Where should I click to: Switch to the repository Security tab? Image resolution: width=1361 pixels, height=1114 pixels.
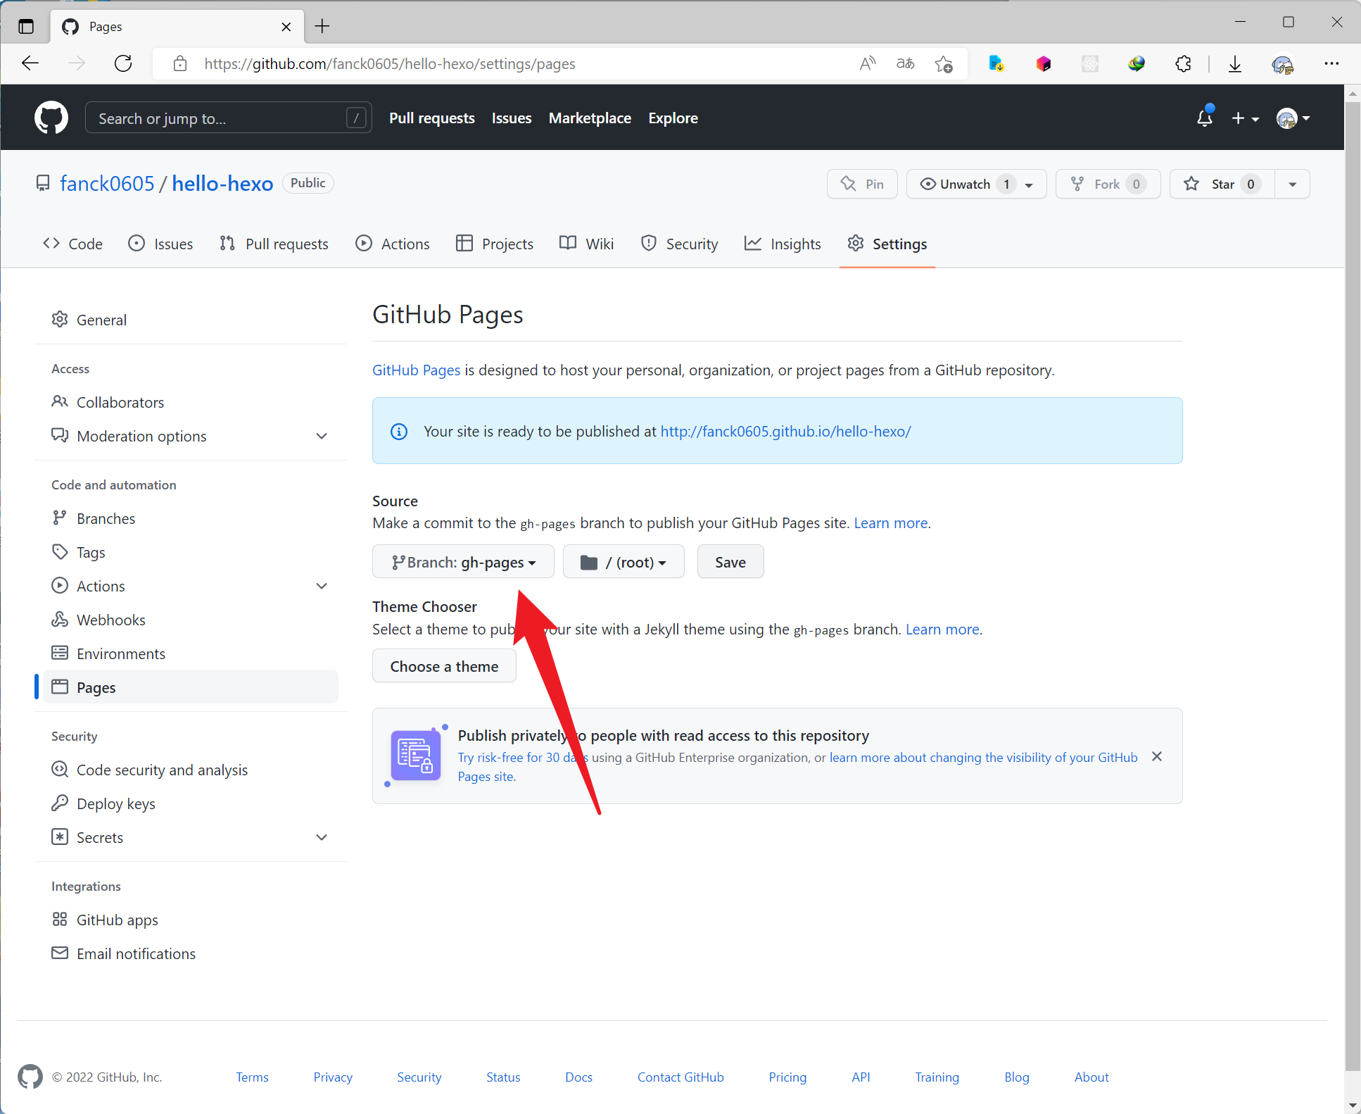[x=680, y=244]
